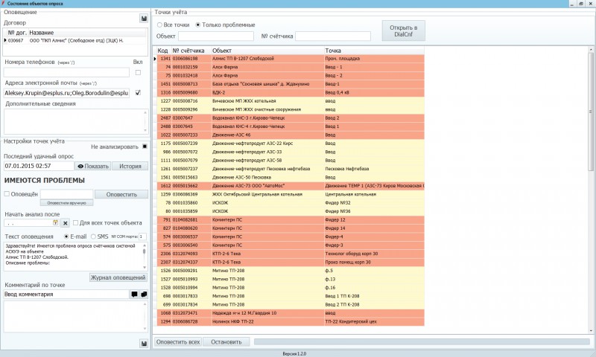This screenshot has width=596, height=357.
Task: Click the Номера телефонов input field
Action: [66, 72]
